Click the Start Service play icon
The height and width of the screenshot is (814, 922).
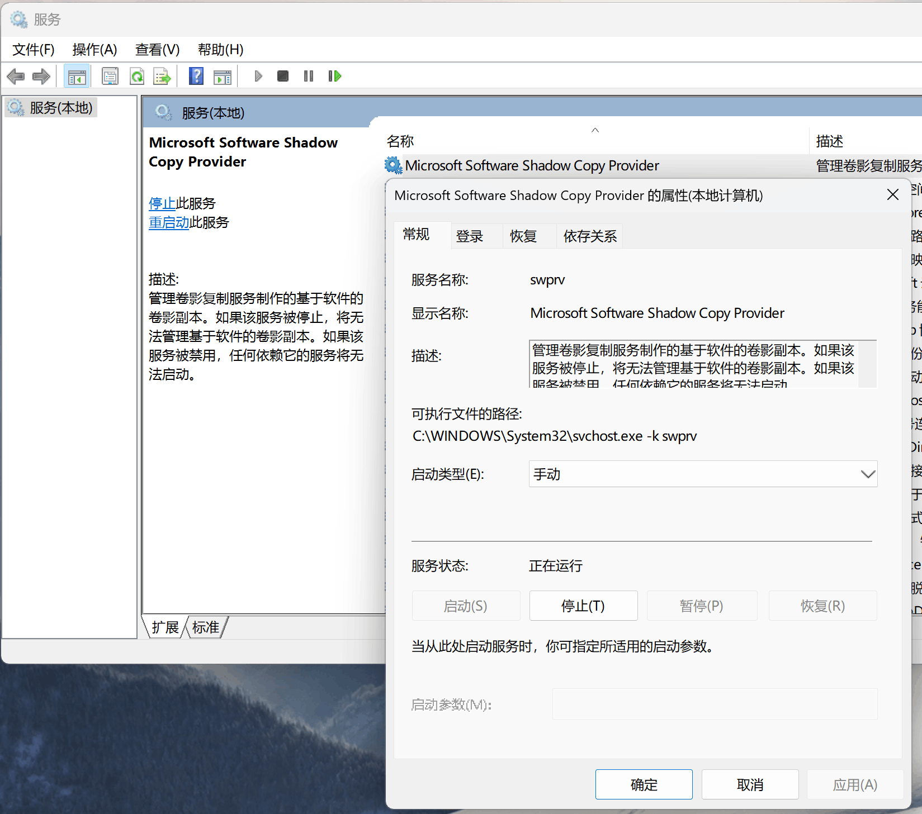(x=258, y=76)
